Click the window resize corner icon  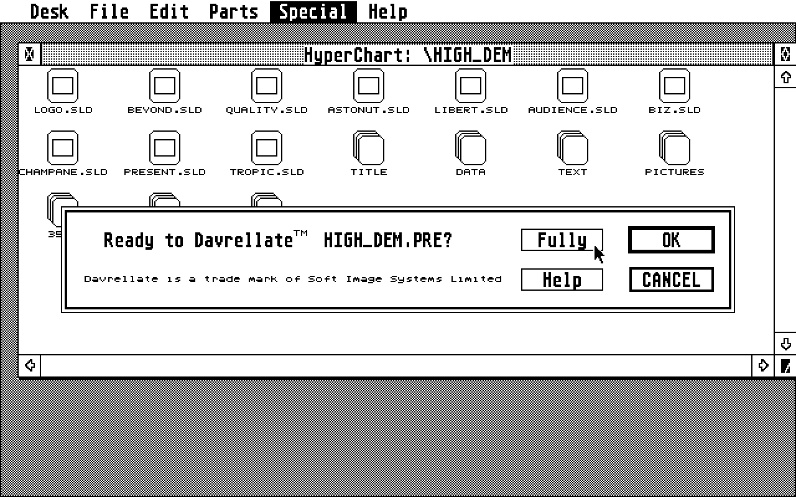(785, 365)
